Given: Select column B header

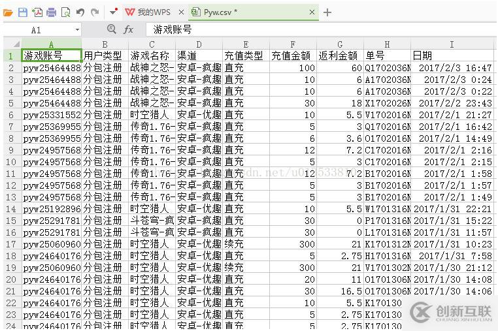Looking at the screenshot, I should [105, 44].
